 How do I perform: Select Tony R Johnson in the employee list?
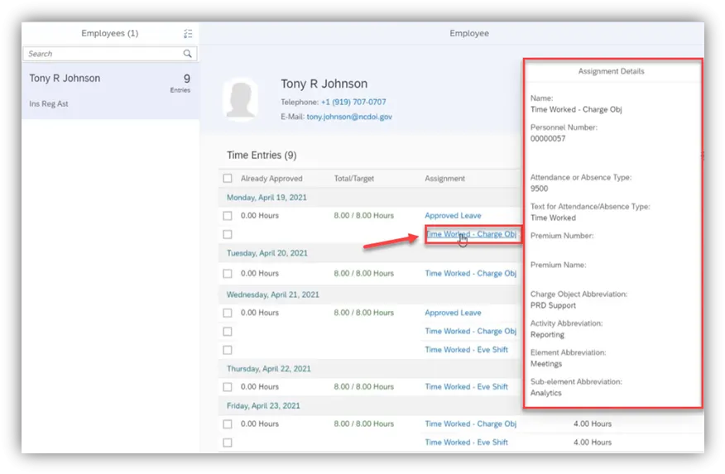point(110,89)
